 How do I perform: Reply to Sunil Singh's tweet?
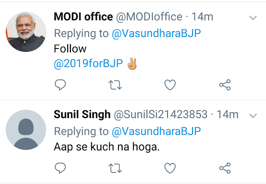[x=60, y=168]
